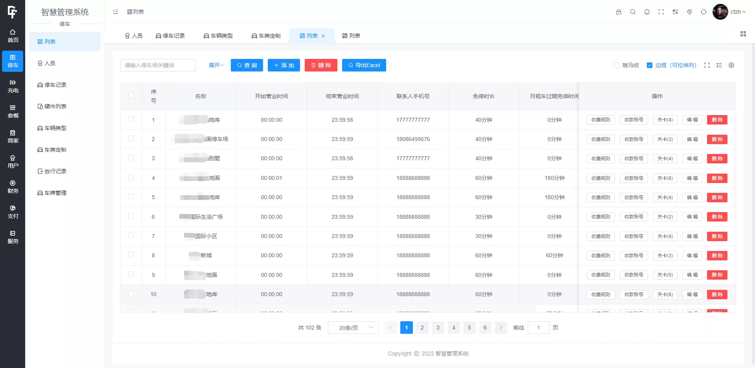
Task: Open table column settings gear
Action: pyautogui.click(x=731, y=65)
